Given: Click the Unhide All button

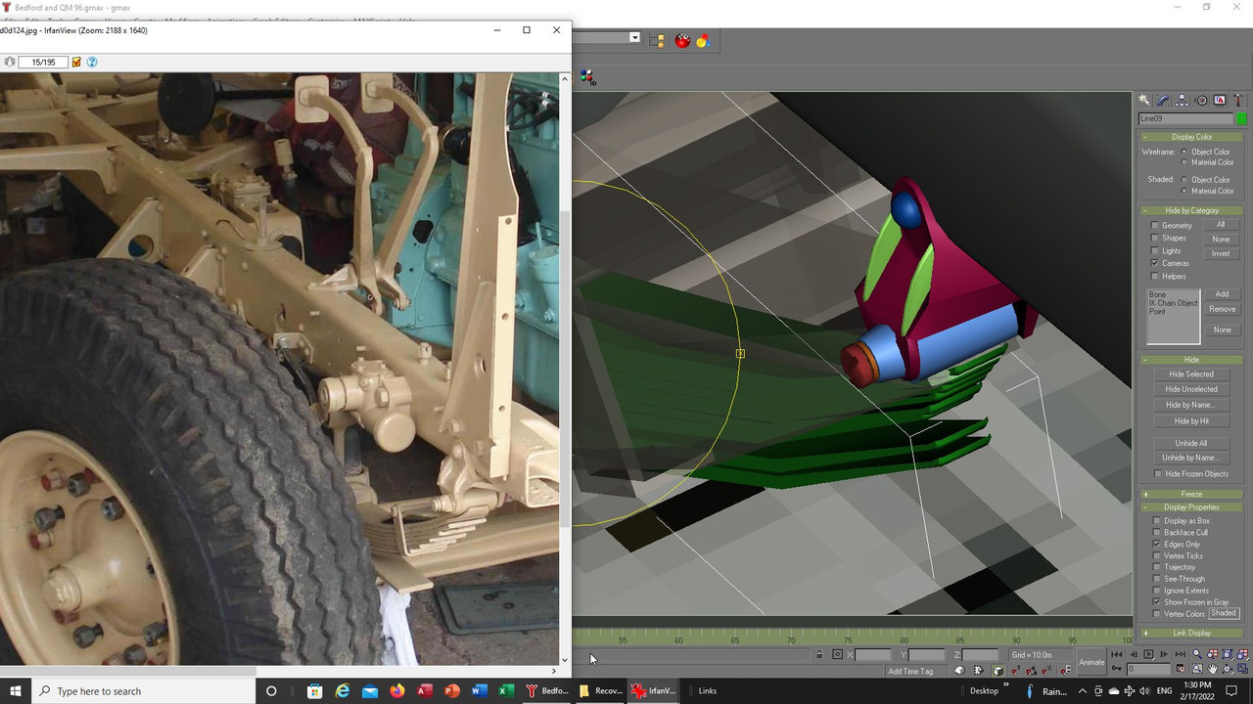Looking at the screenshot, I should point(1191,443).
